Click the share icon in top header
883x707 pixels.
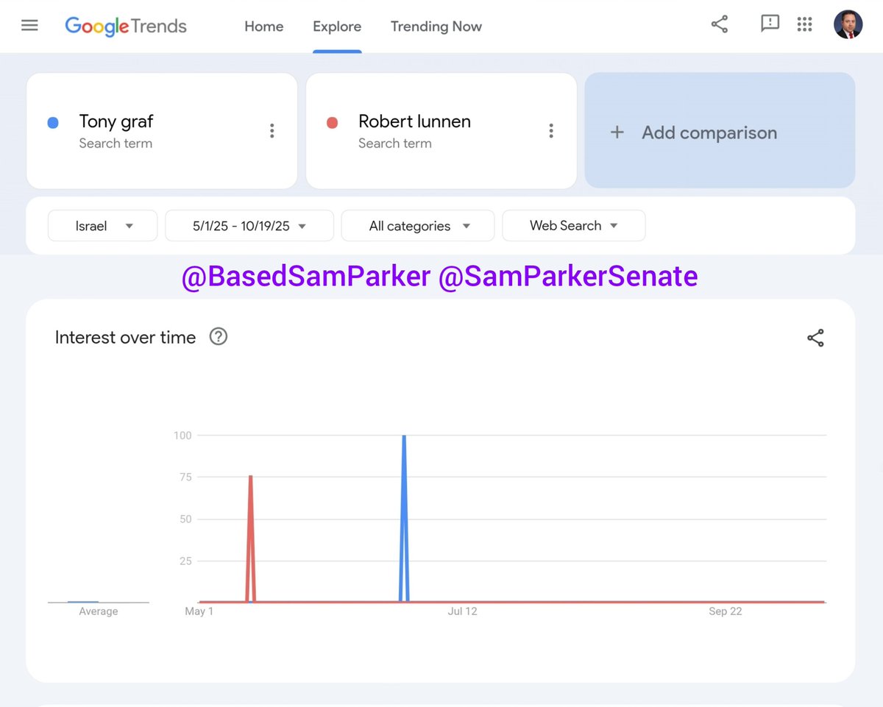[x=719, y=24]
